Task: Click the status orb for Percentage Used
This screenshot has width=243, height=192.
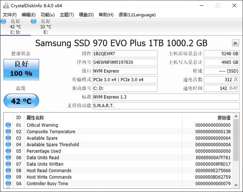Action: pyautogui.click(x=8, y=151)
